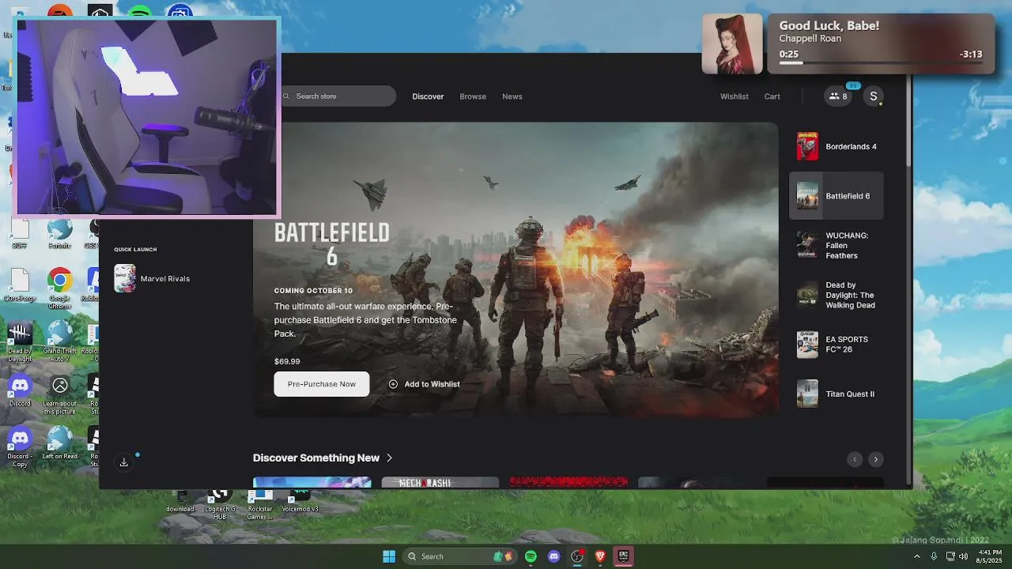Click the previous carousel arrow
Image resolution: width=1012 pixels, height=569 pixels.
pos(854,459)
